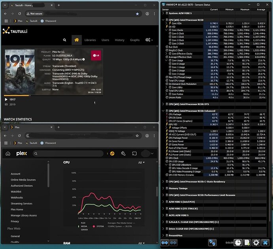Open Plex bookmark in Tautulli window
273x249 pixels.
[18, 21]
